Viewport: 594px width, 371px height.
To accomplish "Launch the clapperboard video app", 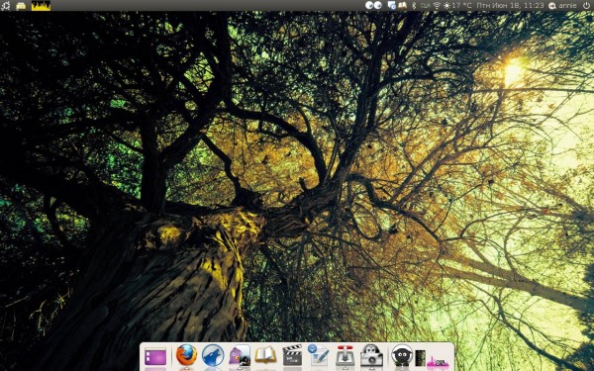I will 292,355.
